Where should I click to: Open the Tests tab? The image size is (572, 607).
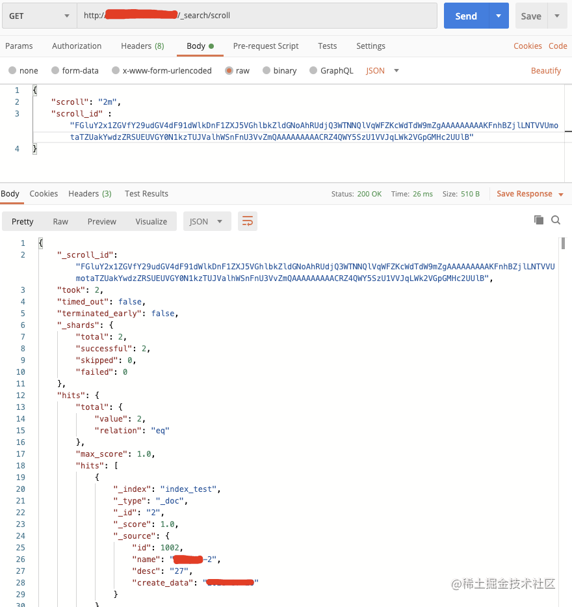tap(327, 46)
